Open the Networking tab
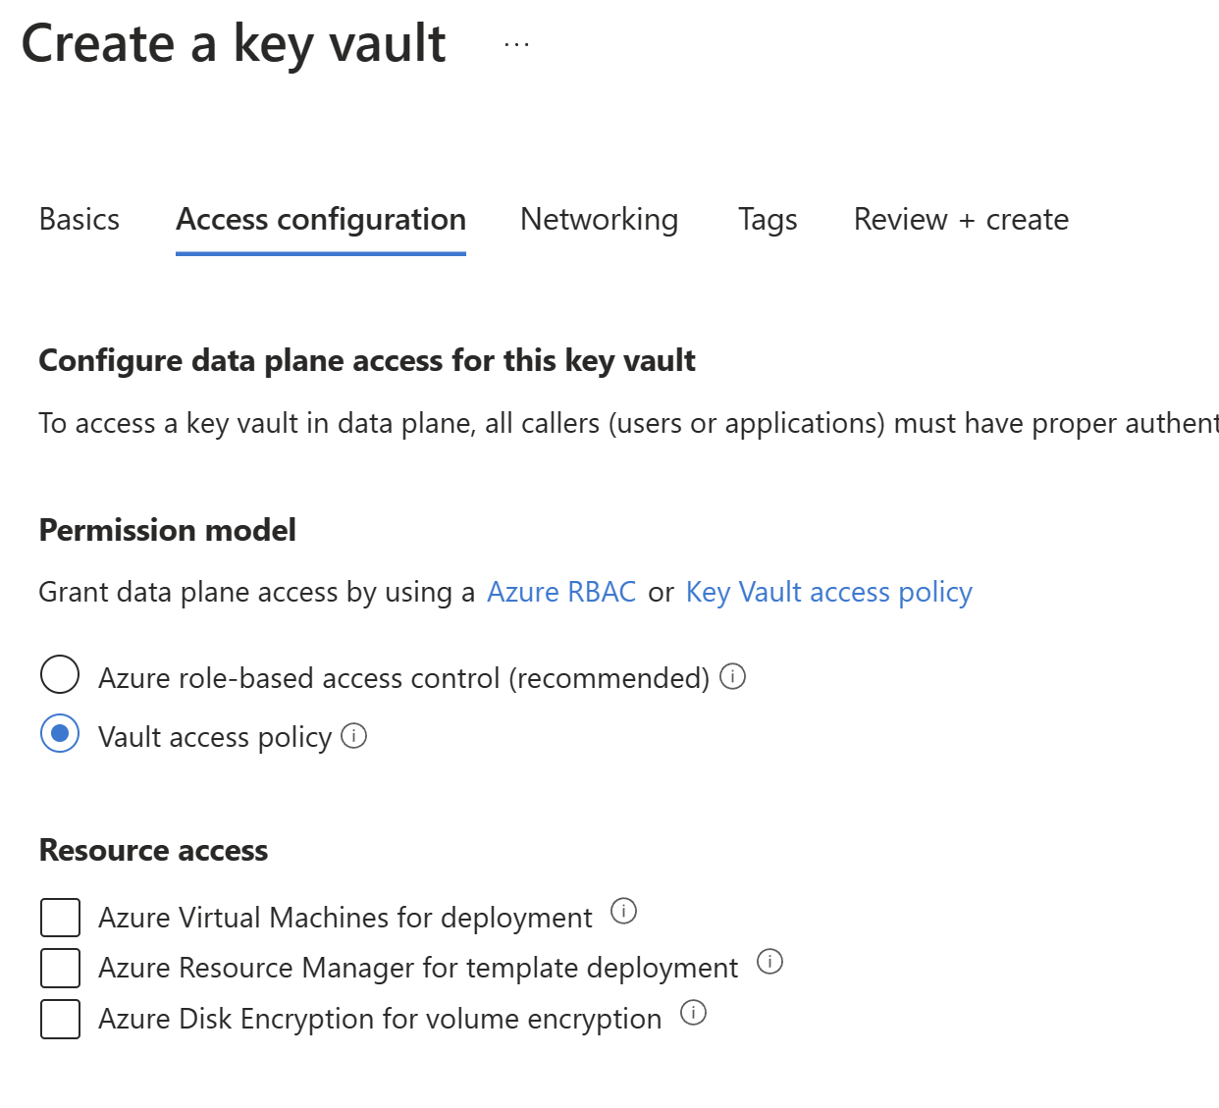 (599, 219)
